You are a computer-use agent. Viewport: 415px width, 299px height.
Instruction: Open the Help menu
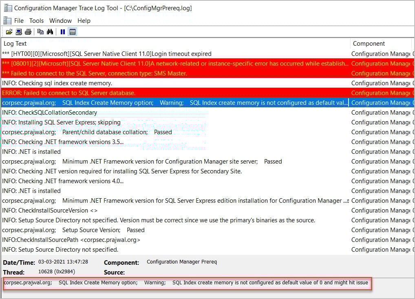(x=84, y=21)
